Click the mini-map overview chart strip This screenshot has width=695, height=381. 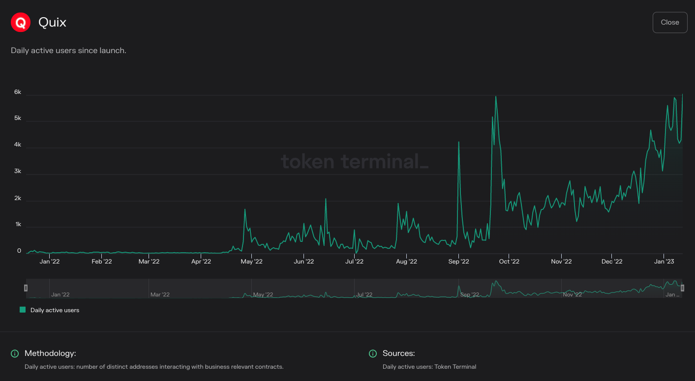pos(354,290)
